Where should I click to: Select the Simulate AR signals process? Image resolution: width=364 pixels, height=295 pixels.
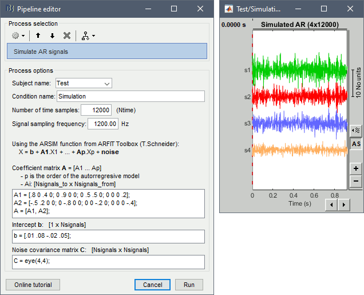(106, 52)
